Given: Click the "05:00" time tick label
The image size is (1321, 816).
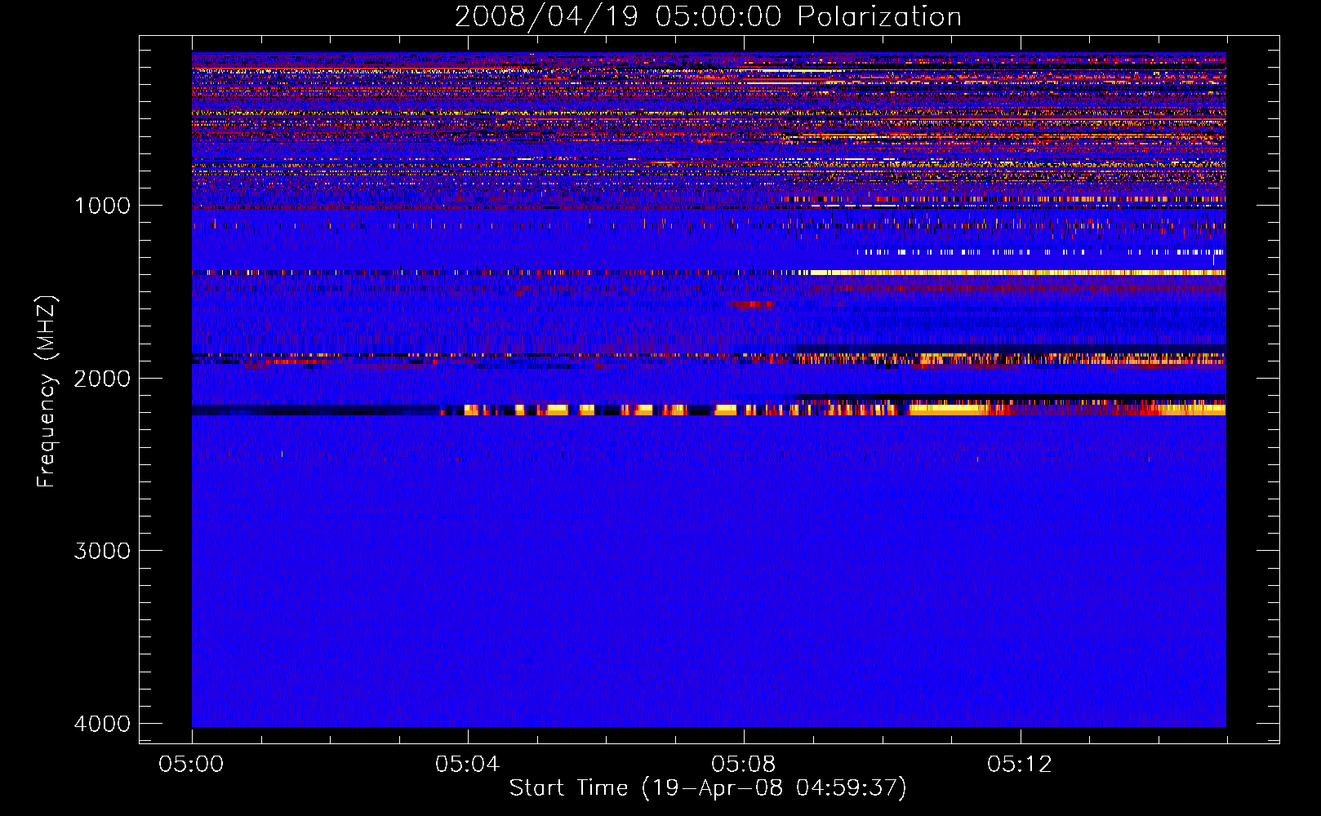Looking at the screenshot, I should point(192,765).
